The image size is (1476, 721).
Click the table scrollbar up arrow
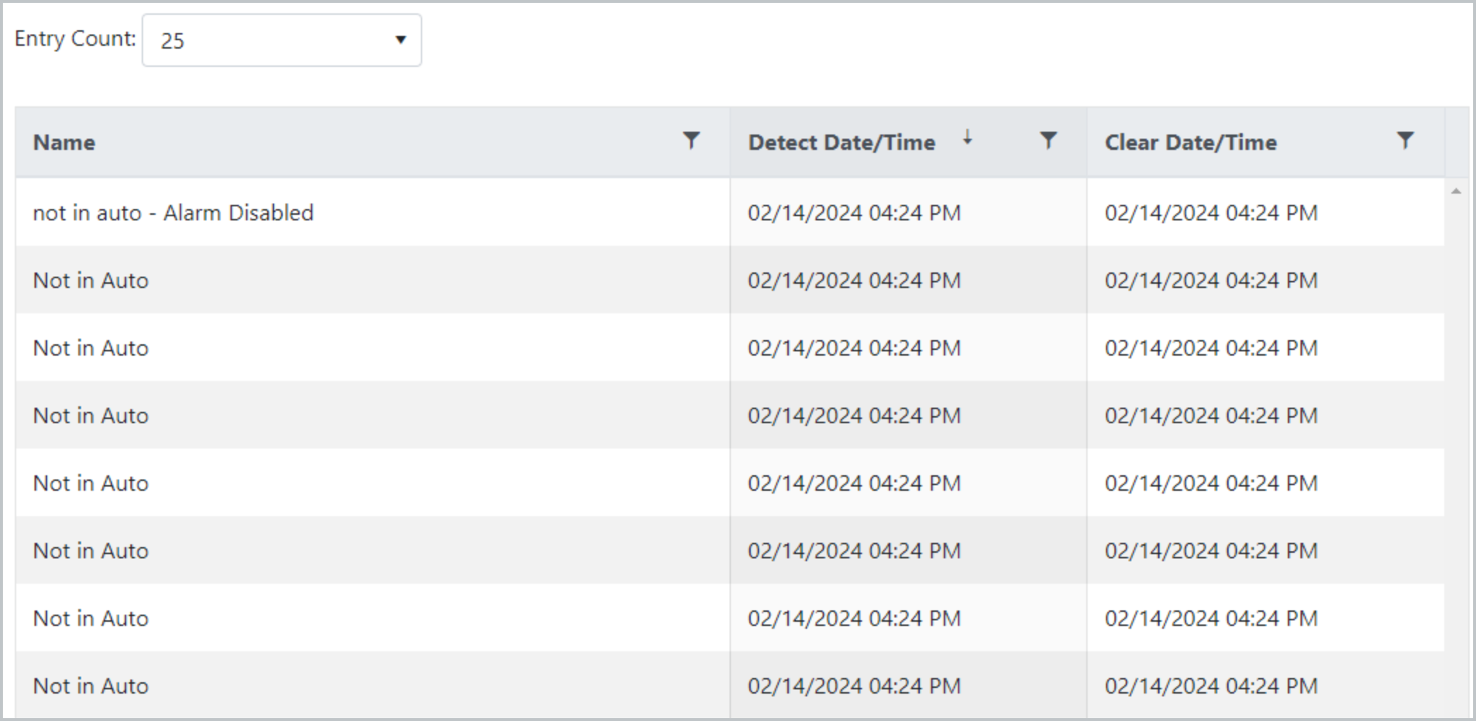click(1456, 192)
